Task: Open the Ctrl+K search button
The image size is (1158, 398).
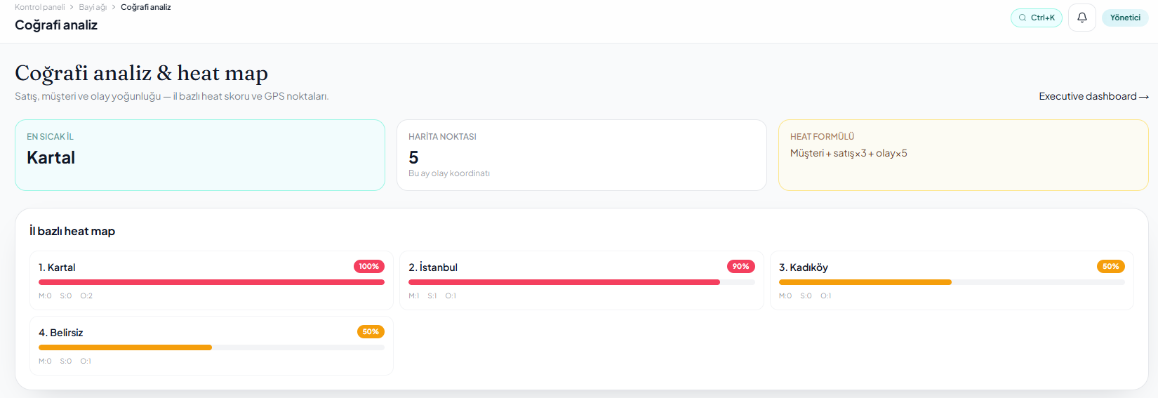Action: tap(1036, 18)
